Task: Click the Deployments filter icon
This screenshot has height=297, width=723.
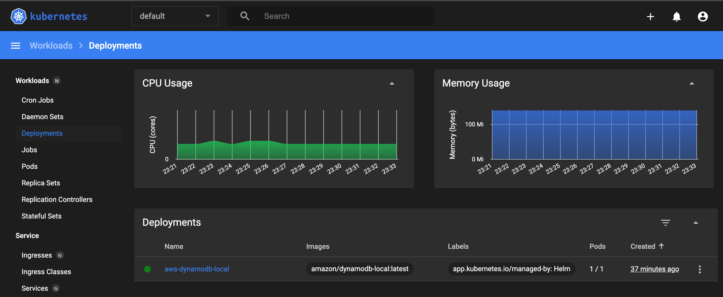Action: tap(665, 222)
